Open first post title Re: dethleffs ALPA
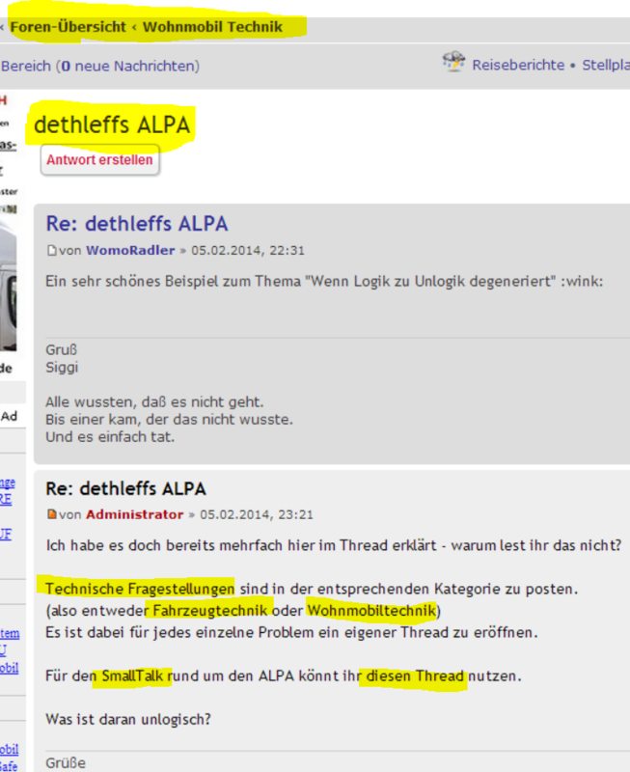630x772 pixels. (137, 225)
